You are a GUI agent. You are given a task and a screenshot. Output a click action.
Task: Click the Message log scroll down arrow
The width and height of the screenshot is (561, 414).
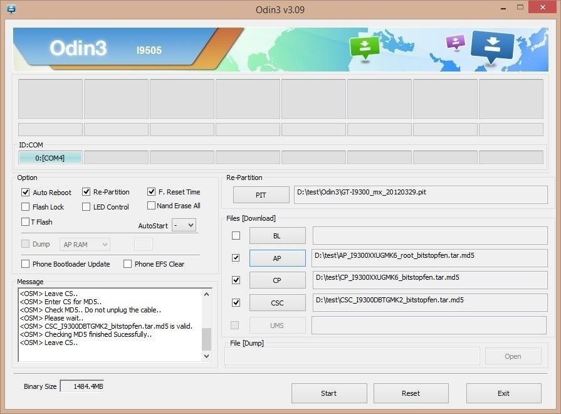pos(206,356)
